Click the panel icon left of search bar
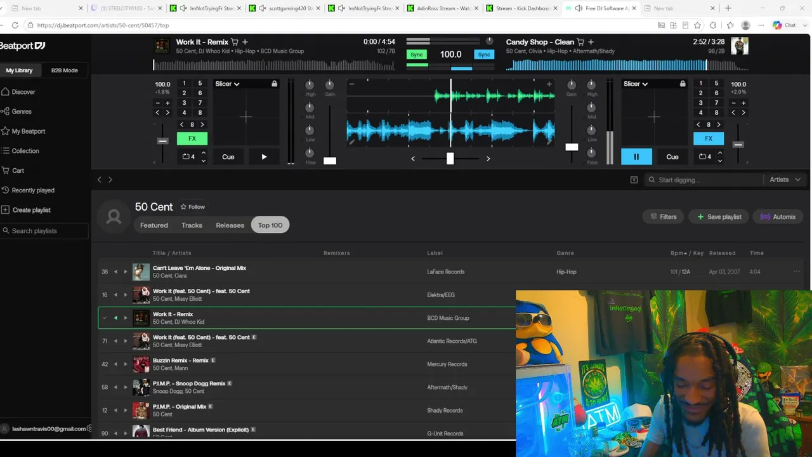Image resolution: width=812 pixels, height=457 pixels. (634, 180)
